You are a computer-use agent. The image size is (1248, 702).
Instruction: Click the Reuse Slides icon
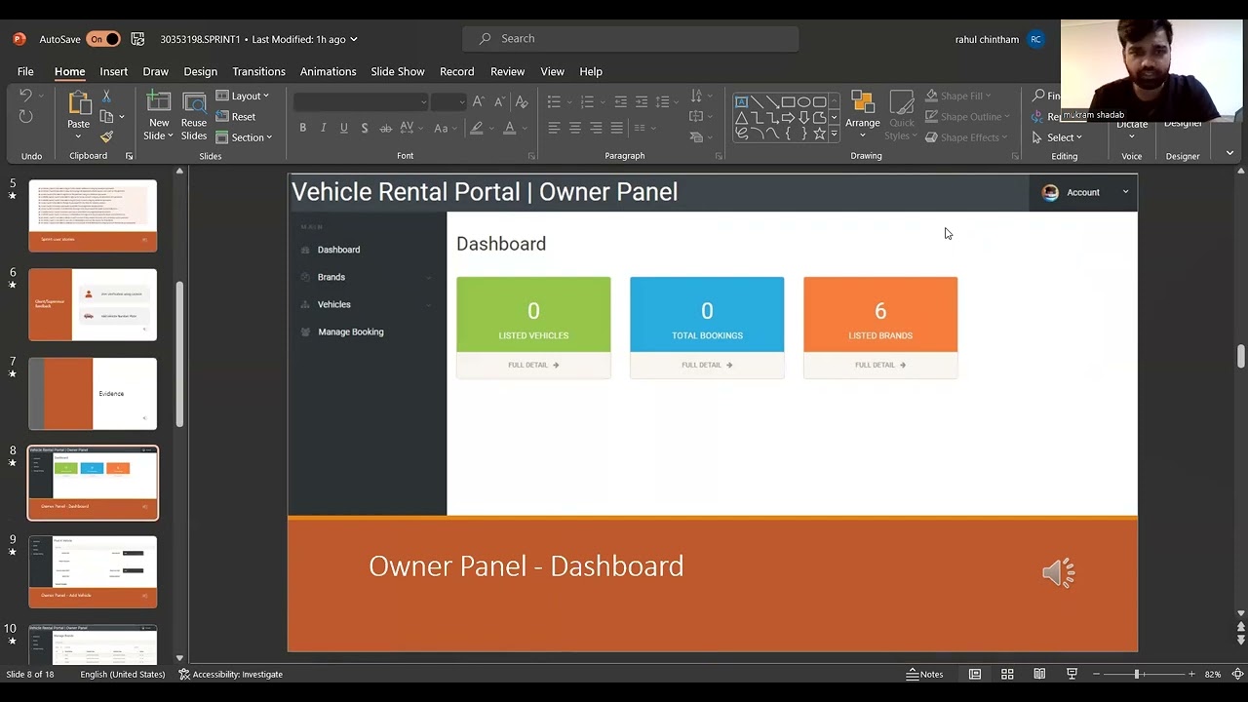(x=194, y=105)
